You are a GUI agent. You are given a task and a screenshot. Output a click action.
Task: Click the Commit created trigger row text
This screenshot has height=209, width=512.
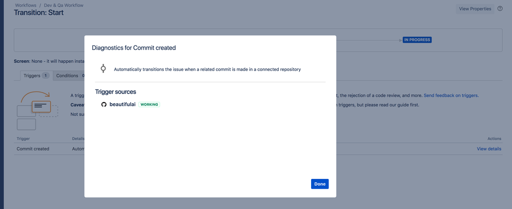tap(33, 149)
